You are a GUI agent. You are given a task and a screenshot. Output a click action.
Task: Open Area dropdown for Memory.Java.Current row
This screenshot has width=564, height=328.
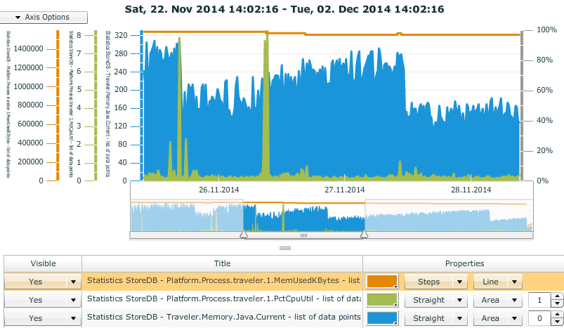[x=497, y=318]
